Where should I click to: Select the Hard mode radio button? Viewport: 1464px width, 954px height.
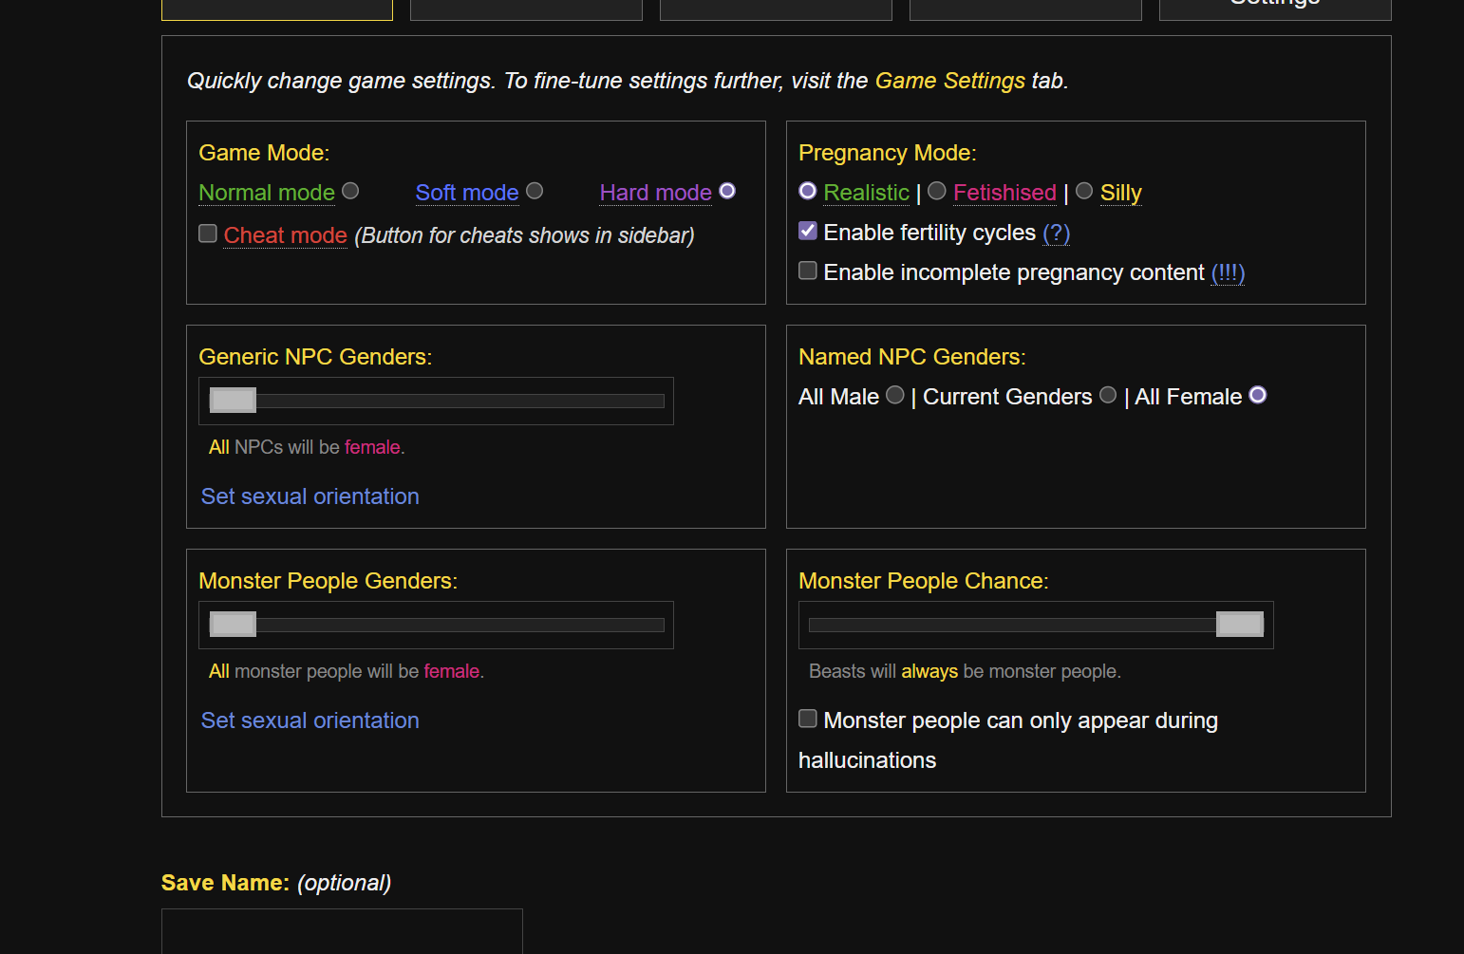[x=727, y=191]
